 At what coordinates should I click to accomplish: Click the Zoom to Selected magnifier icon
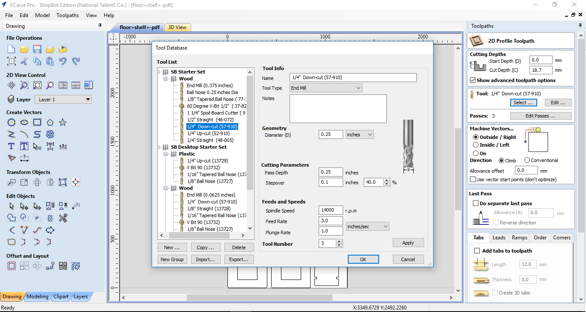point(50,85)
